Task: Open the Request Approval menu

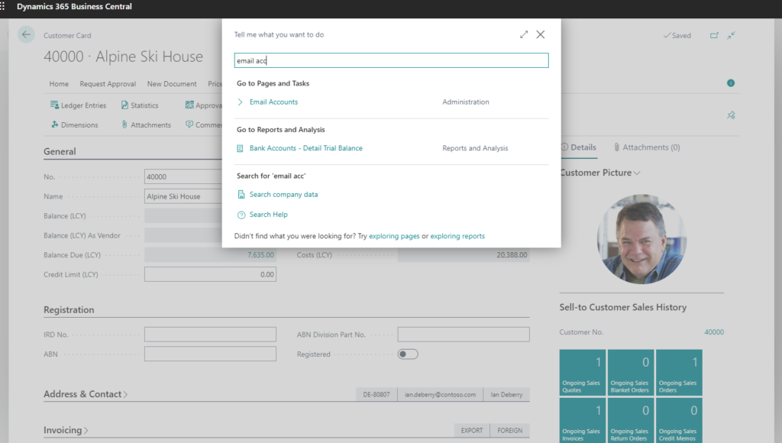Action: 108,84
